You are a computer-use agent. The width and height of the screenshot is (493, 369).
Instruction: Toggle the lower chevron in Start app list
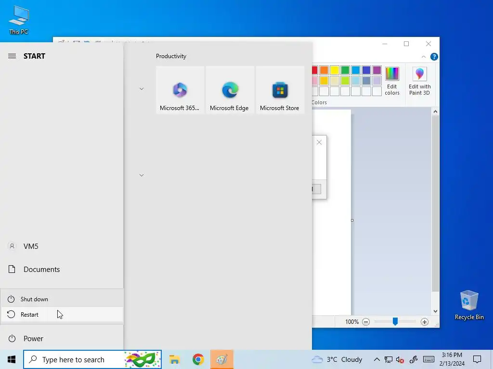142,175
